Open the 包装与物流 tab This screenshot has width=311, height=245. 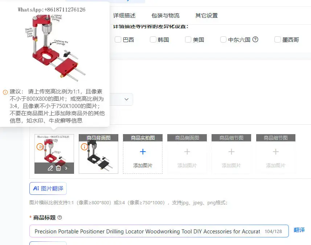point(165,16)
